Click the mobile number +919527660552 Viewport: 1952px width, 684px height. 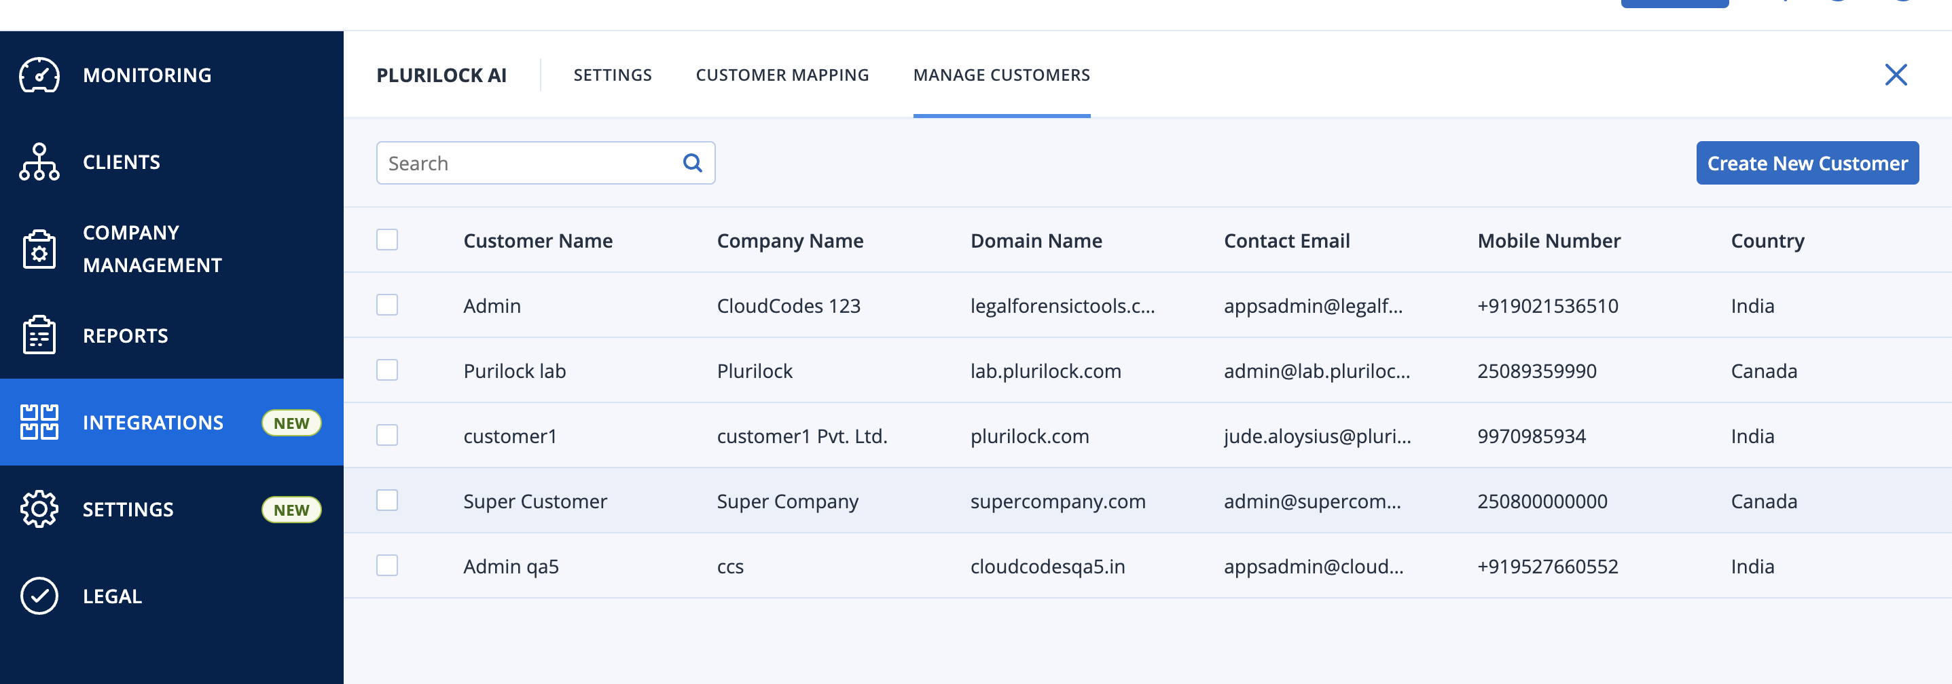(1548, 567)
